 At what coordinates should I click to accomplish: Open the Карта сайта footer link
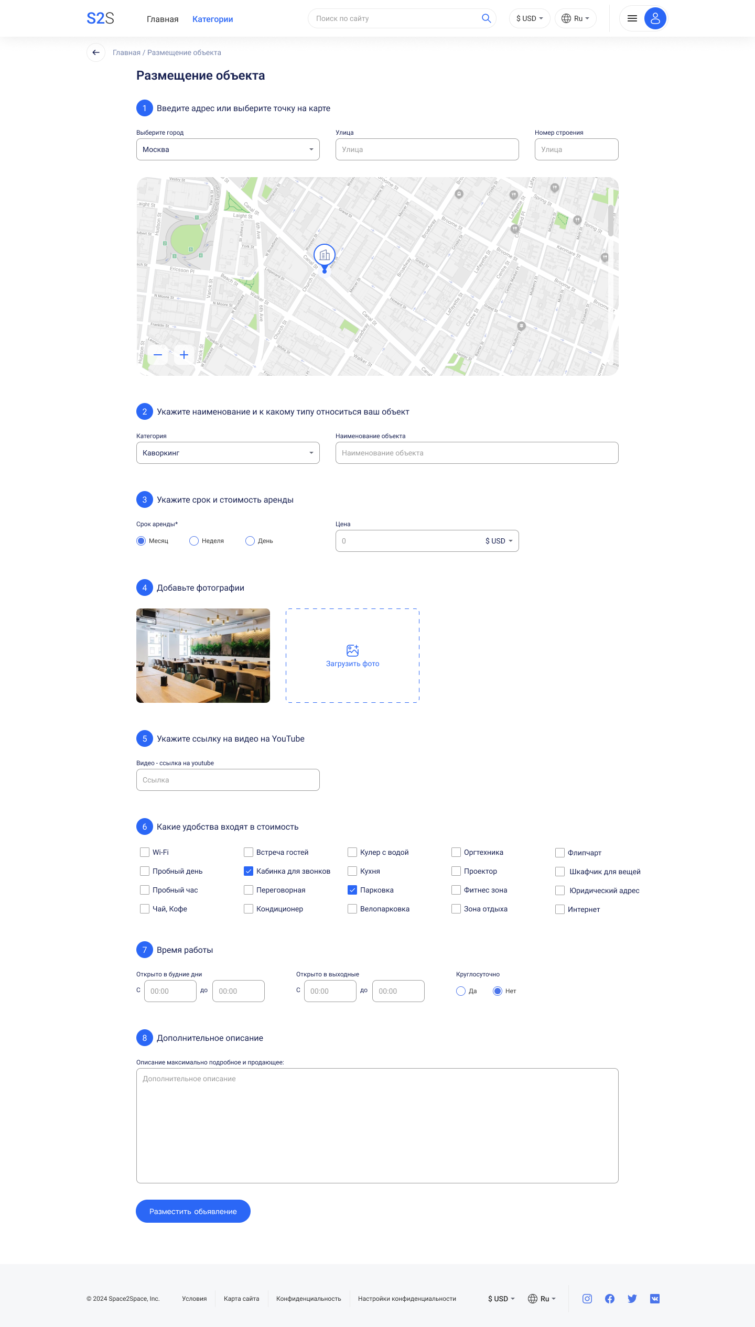[x=242, y=1299]
